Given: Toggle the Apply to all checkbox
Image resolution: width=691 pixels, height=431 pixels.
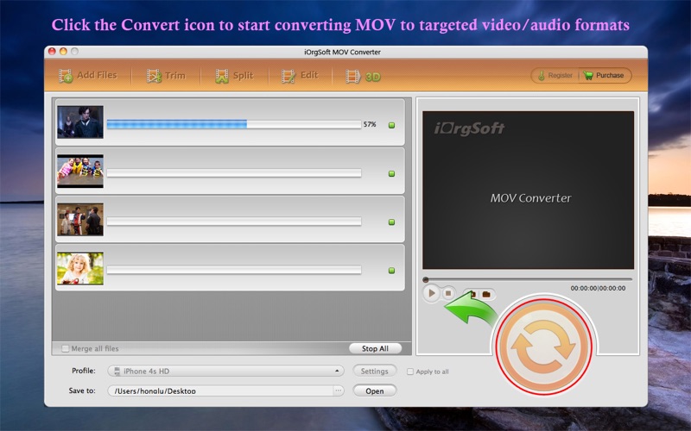Looking at the screenshot, I should [410, 372].
